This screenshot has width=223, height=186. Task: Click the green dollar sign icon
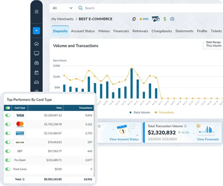coord(165,19)
